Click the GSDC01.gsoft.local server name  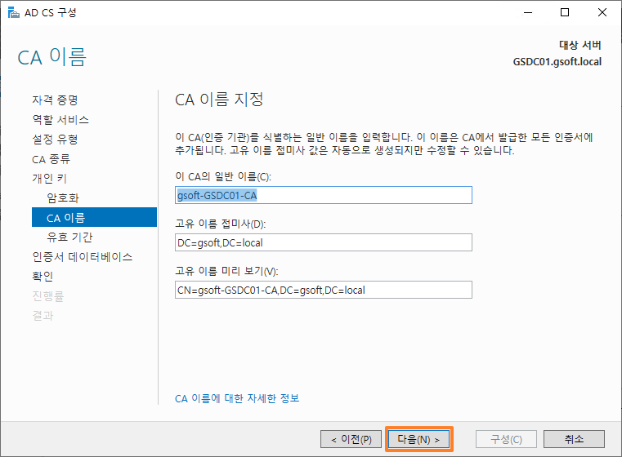[557, 62]
